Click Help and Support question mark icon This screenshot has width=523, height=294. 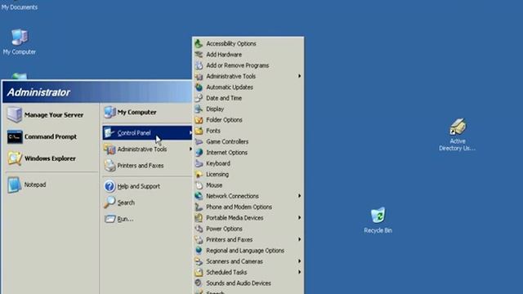tap(110, 186)
